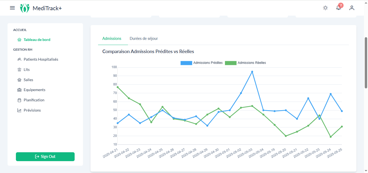Click the Sign Out button
Image resolution: width=368 pixels, height=173 pixels.
point(45,157)
